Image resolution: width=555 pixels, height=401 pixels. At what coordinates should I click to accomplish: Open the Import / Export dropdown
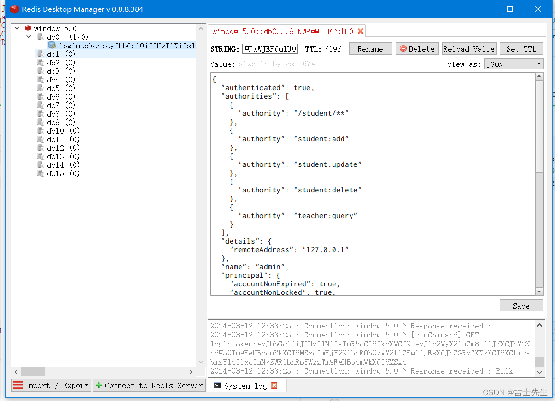tap(51, 385)
